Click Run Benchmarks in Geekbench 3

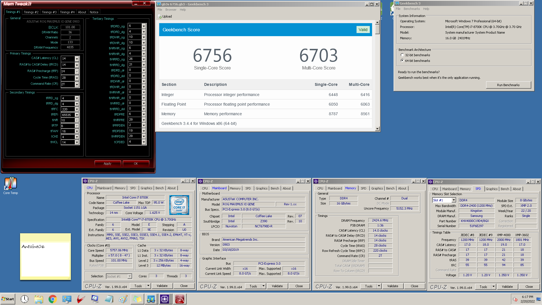(508, 85)
